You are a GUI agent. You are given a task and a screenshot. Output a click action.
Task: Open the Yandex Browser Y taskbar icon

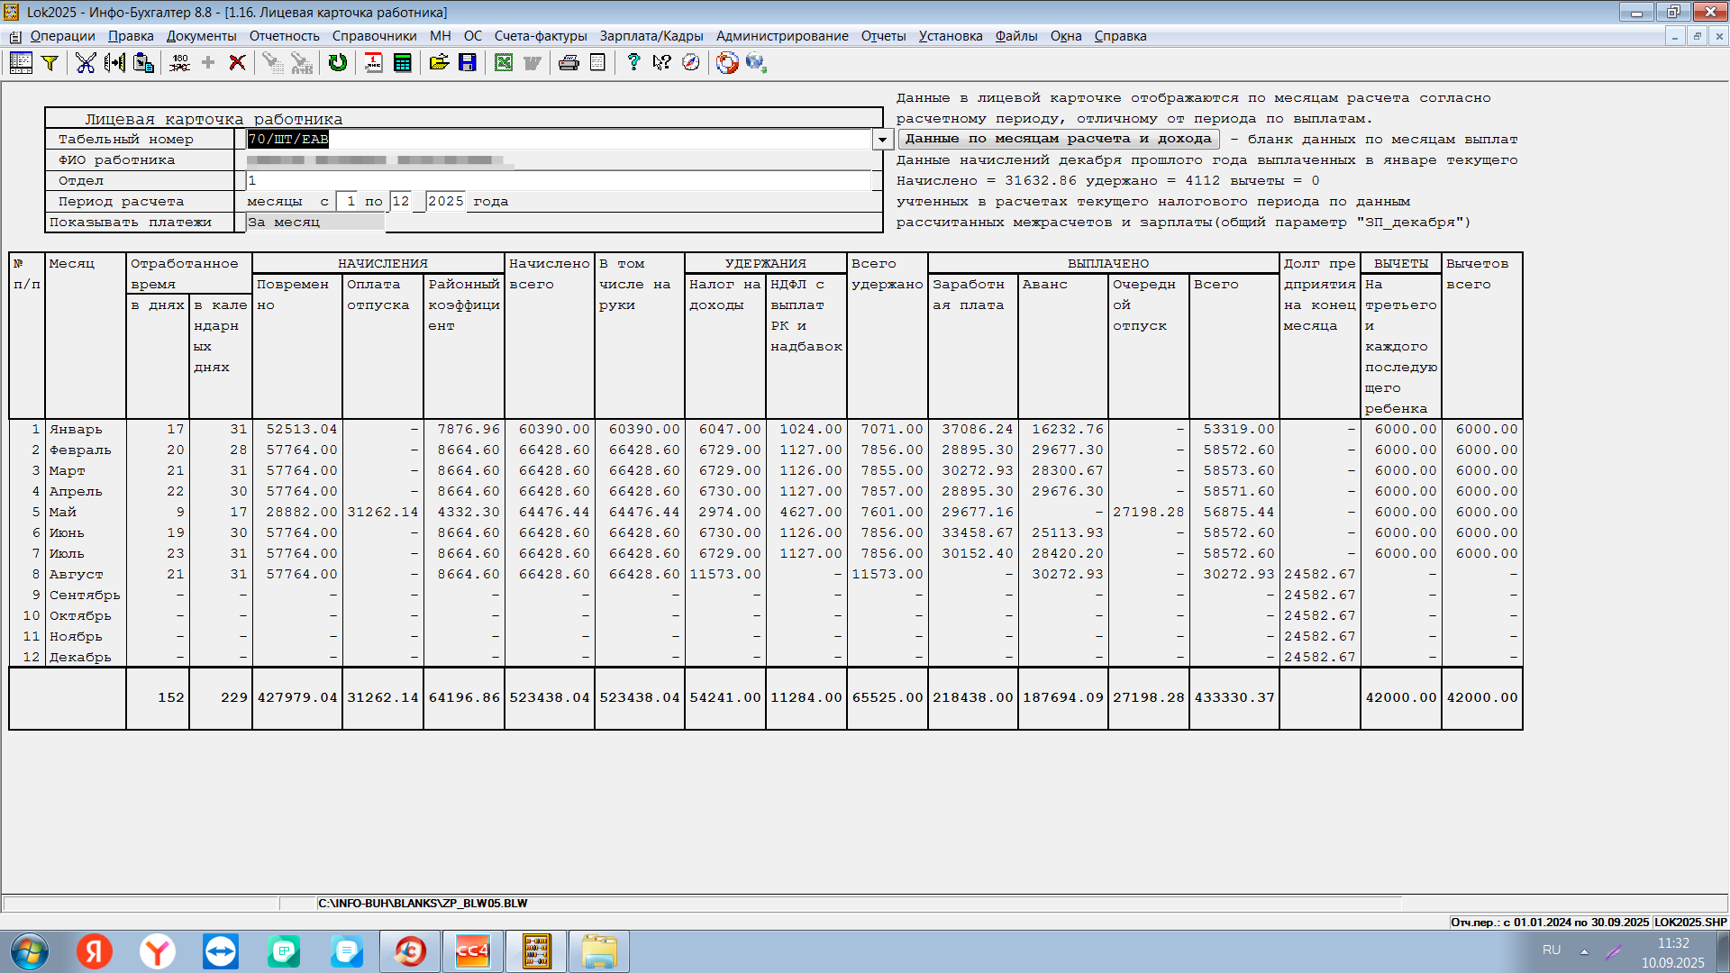pyautogui.click(x=158, y=951)
